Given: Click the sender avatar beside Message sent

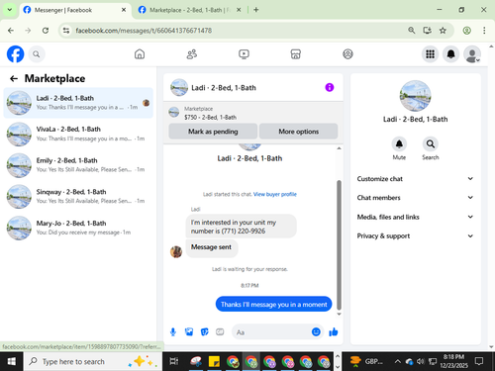Looking at the screenshot, I should click(176, 251).
